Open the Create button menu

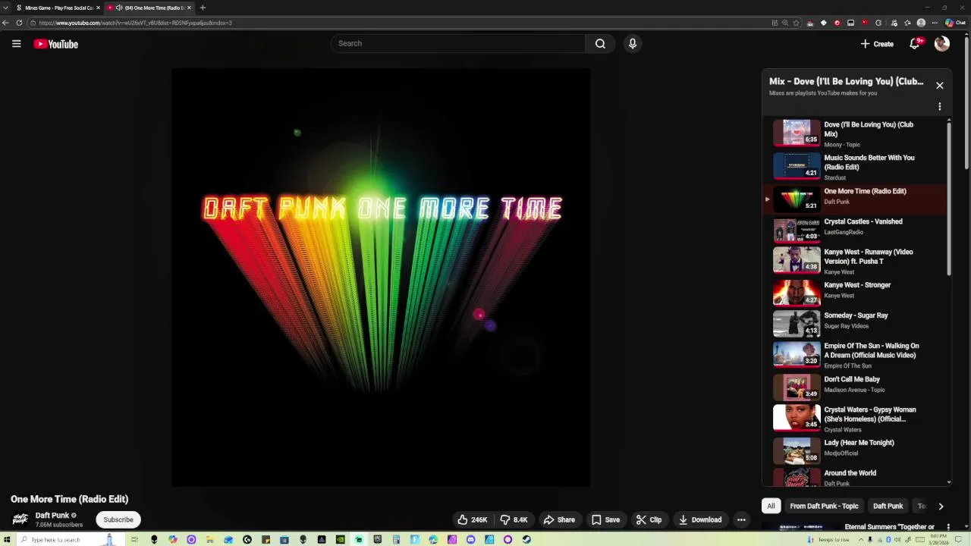pos(877,44)
